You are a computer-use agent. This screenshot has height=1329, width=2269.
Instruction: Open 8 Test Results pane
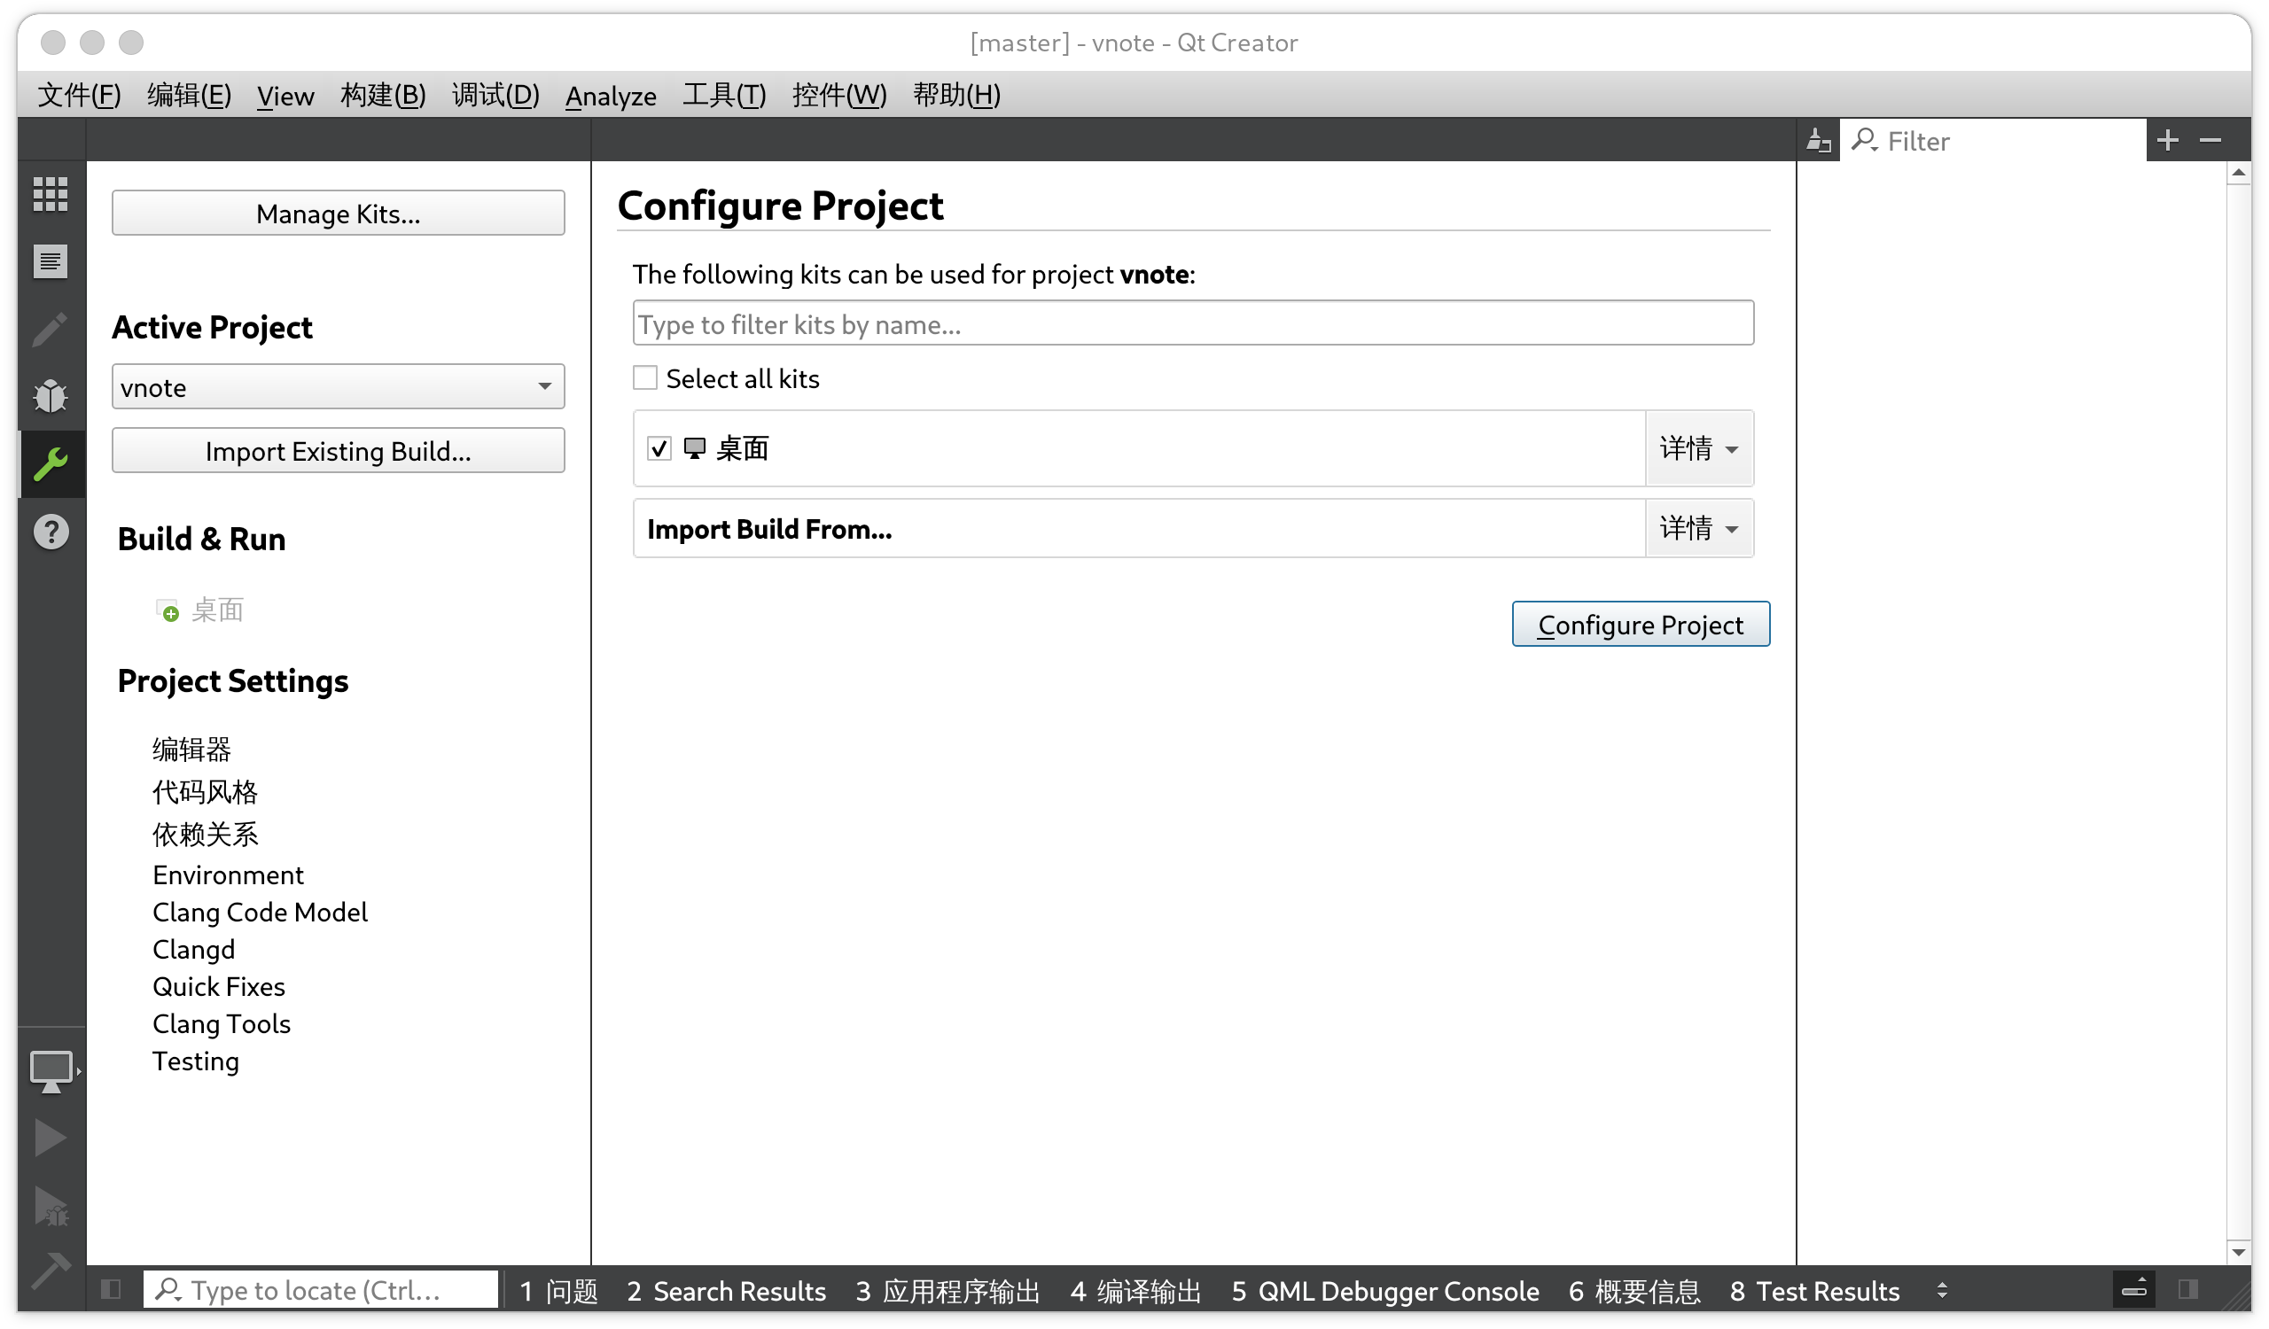click(1813, 1290)
